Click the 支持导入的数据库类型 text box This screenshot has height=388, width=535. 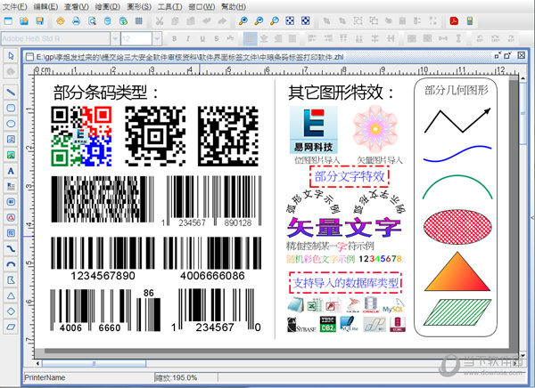pos(345,283)
